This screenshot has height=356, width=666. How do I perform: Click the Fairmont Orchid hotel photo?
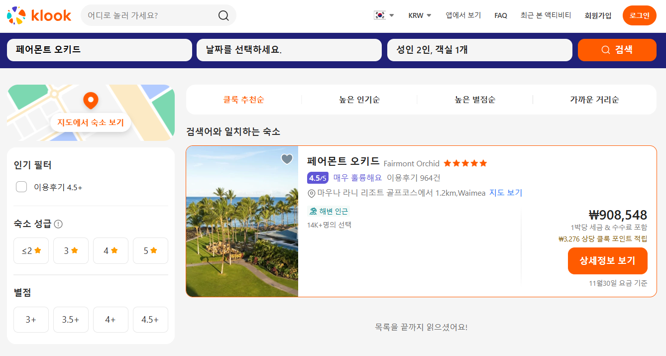pyautogui.click(x=242, y=222)
